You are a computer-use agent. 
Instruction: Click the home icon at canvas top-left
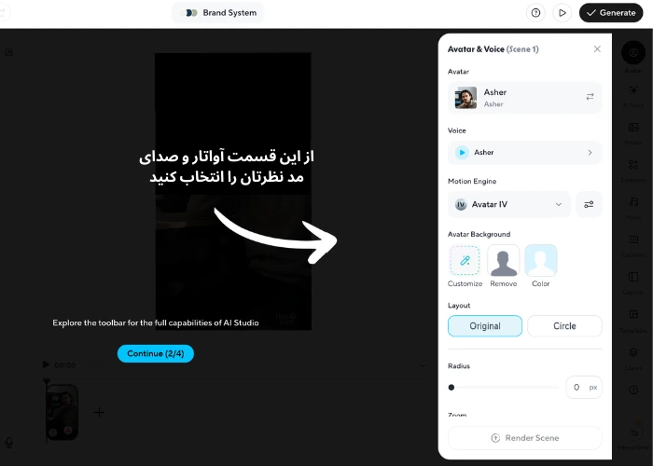point(8,52)
